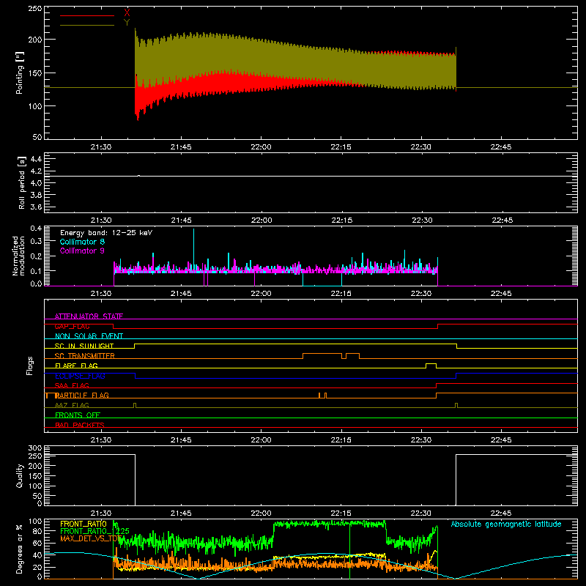Viewport: 586px width, 586px height.
Task: Click the 'Quality' axis title
Action: pos(20,475)
